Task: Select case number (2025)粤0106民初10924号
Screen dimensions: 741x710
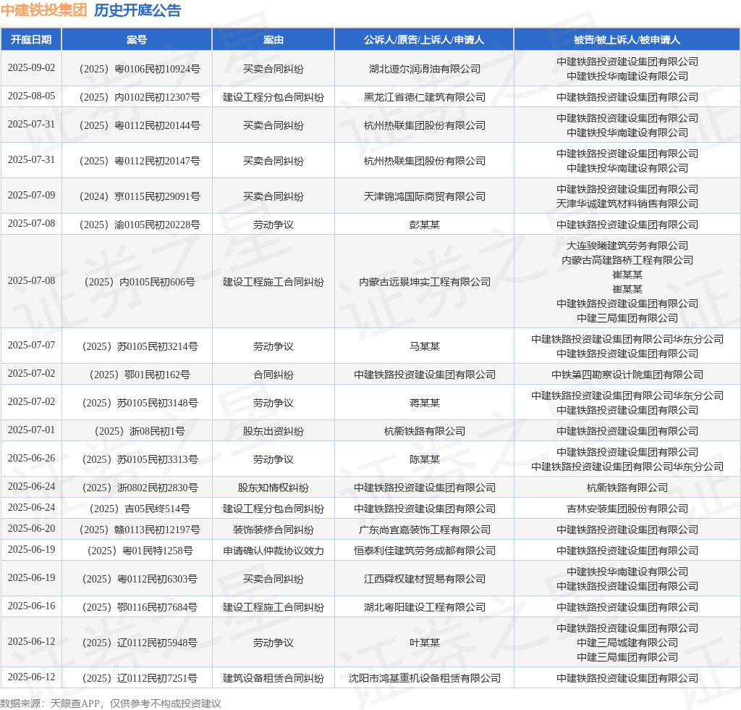Action: tap(140, 69)
